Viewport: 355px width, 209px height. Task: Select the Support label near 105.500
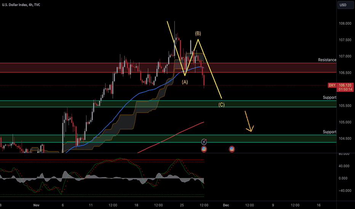[329, 97]
